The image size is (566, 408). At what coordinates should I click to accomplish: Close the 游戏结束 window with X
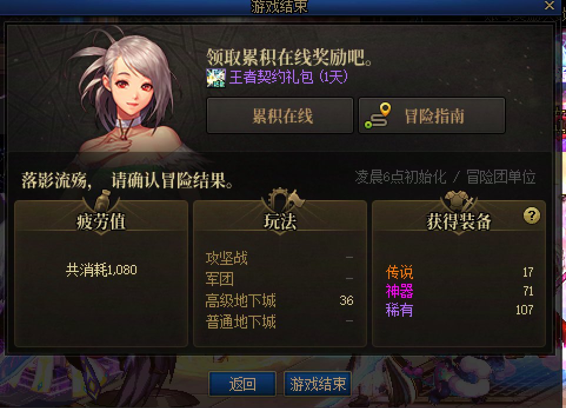[x=550, y=5]
